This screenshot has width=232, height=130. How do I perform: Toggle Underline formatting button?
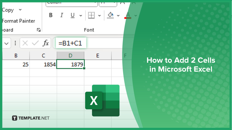(72, 15)
